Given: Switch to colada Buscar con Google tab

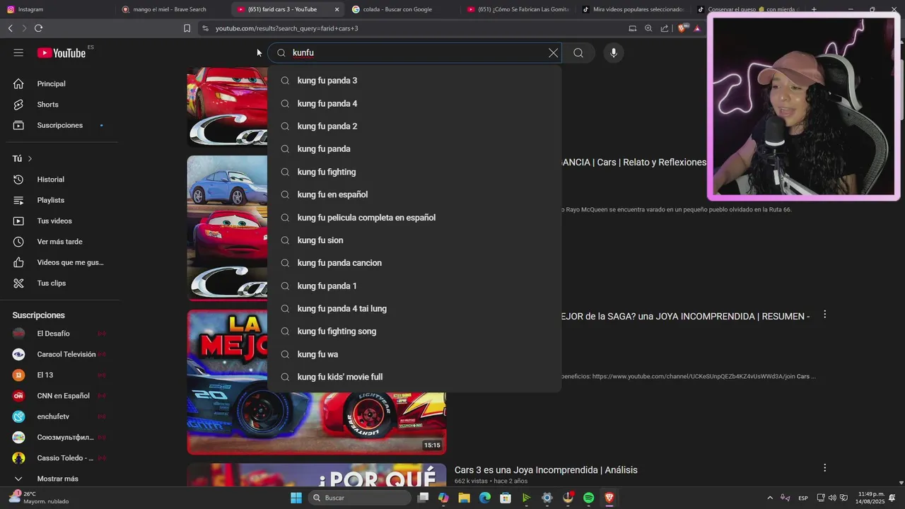Looking at the screenshot, I should coord(403,9).
